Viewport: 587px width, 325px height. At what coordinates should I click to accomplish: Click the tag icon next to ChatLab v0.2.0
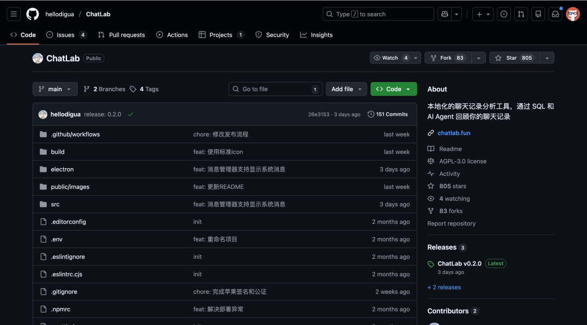pos(430,264)
